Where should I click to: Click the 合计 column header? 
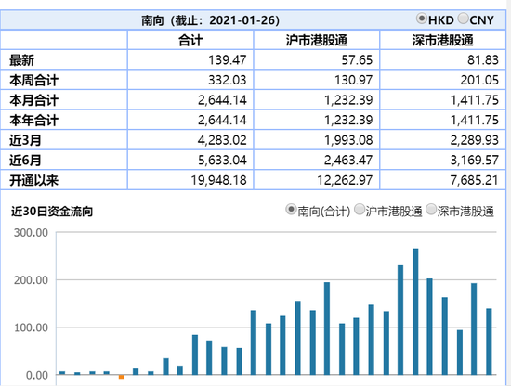[190, 40]
